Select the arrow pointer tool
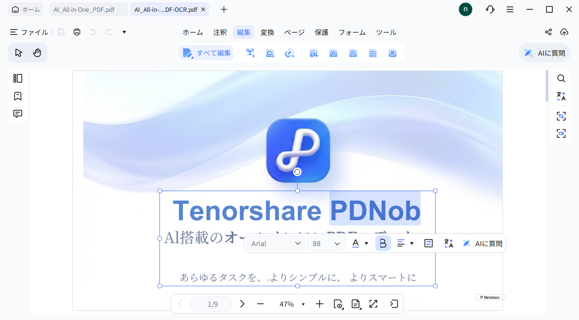The width and height of the screenshot is (579, 320). [18, 53]
